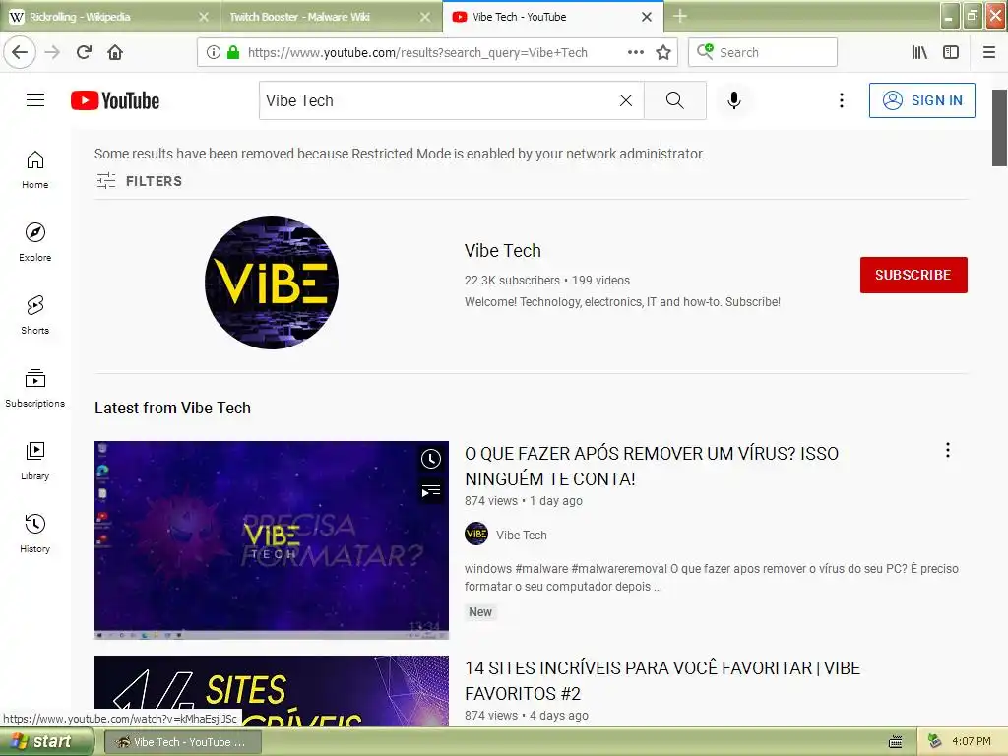Viewport: 1008px width, 756px height.
Task: Click the Vibe Tech uploader name under first video
Action: 522,535
